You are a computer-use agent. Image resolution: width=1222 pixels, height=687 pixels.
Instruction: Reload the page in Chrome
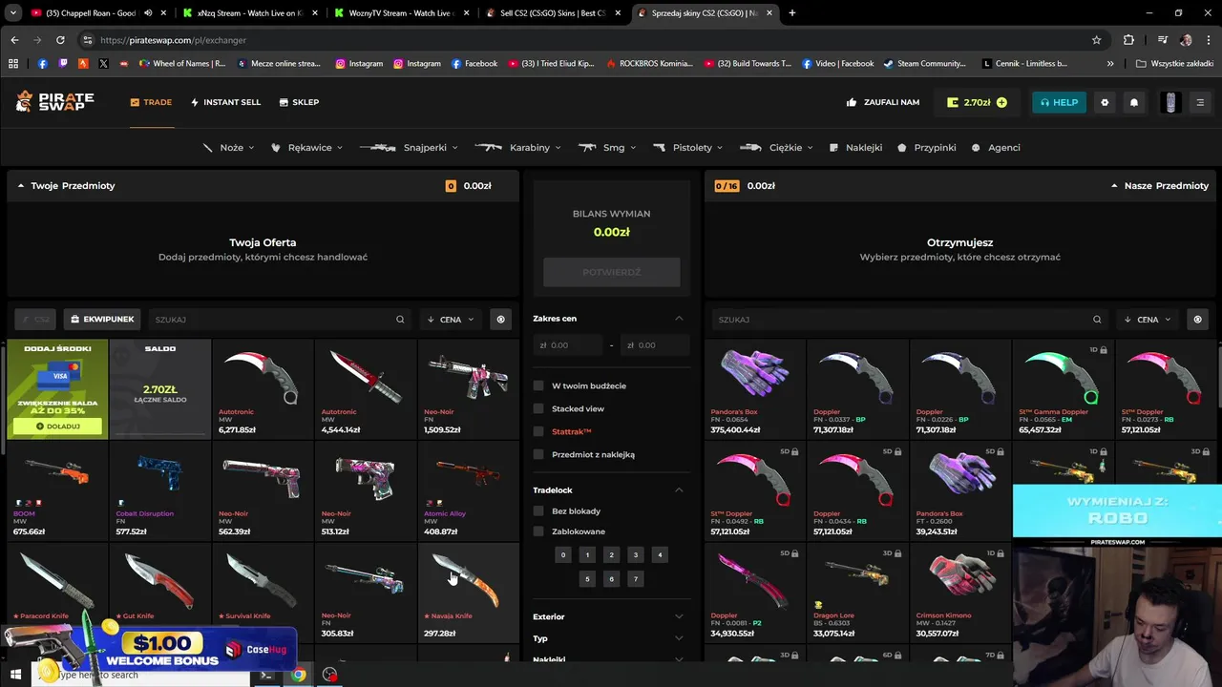pyautogui.click(x=60, y=40)
